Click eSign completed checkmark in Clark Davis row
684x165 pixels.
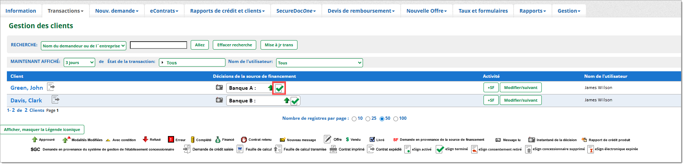pos(295,101)
